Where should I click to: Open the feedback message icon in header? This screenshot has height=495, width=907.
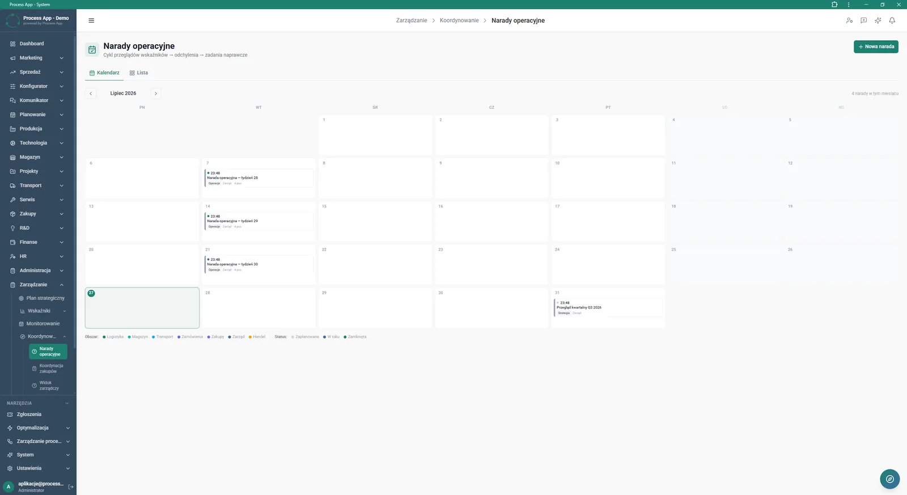pos(863,20)
